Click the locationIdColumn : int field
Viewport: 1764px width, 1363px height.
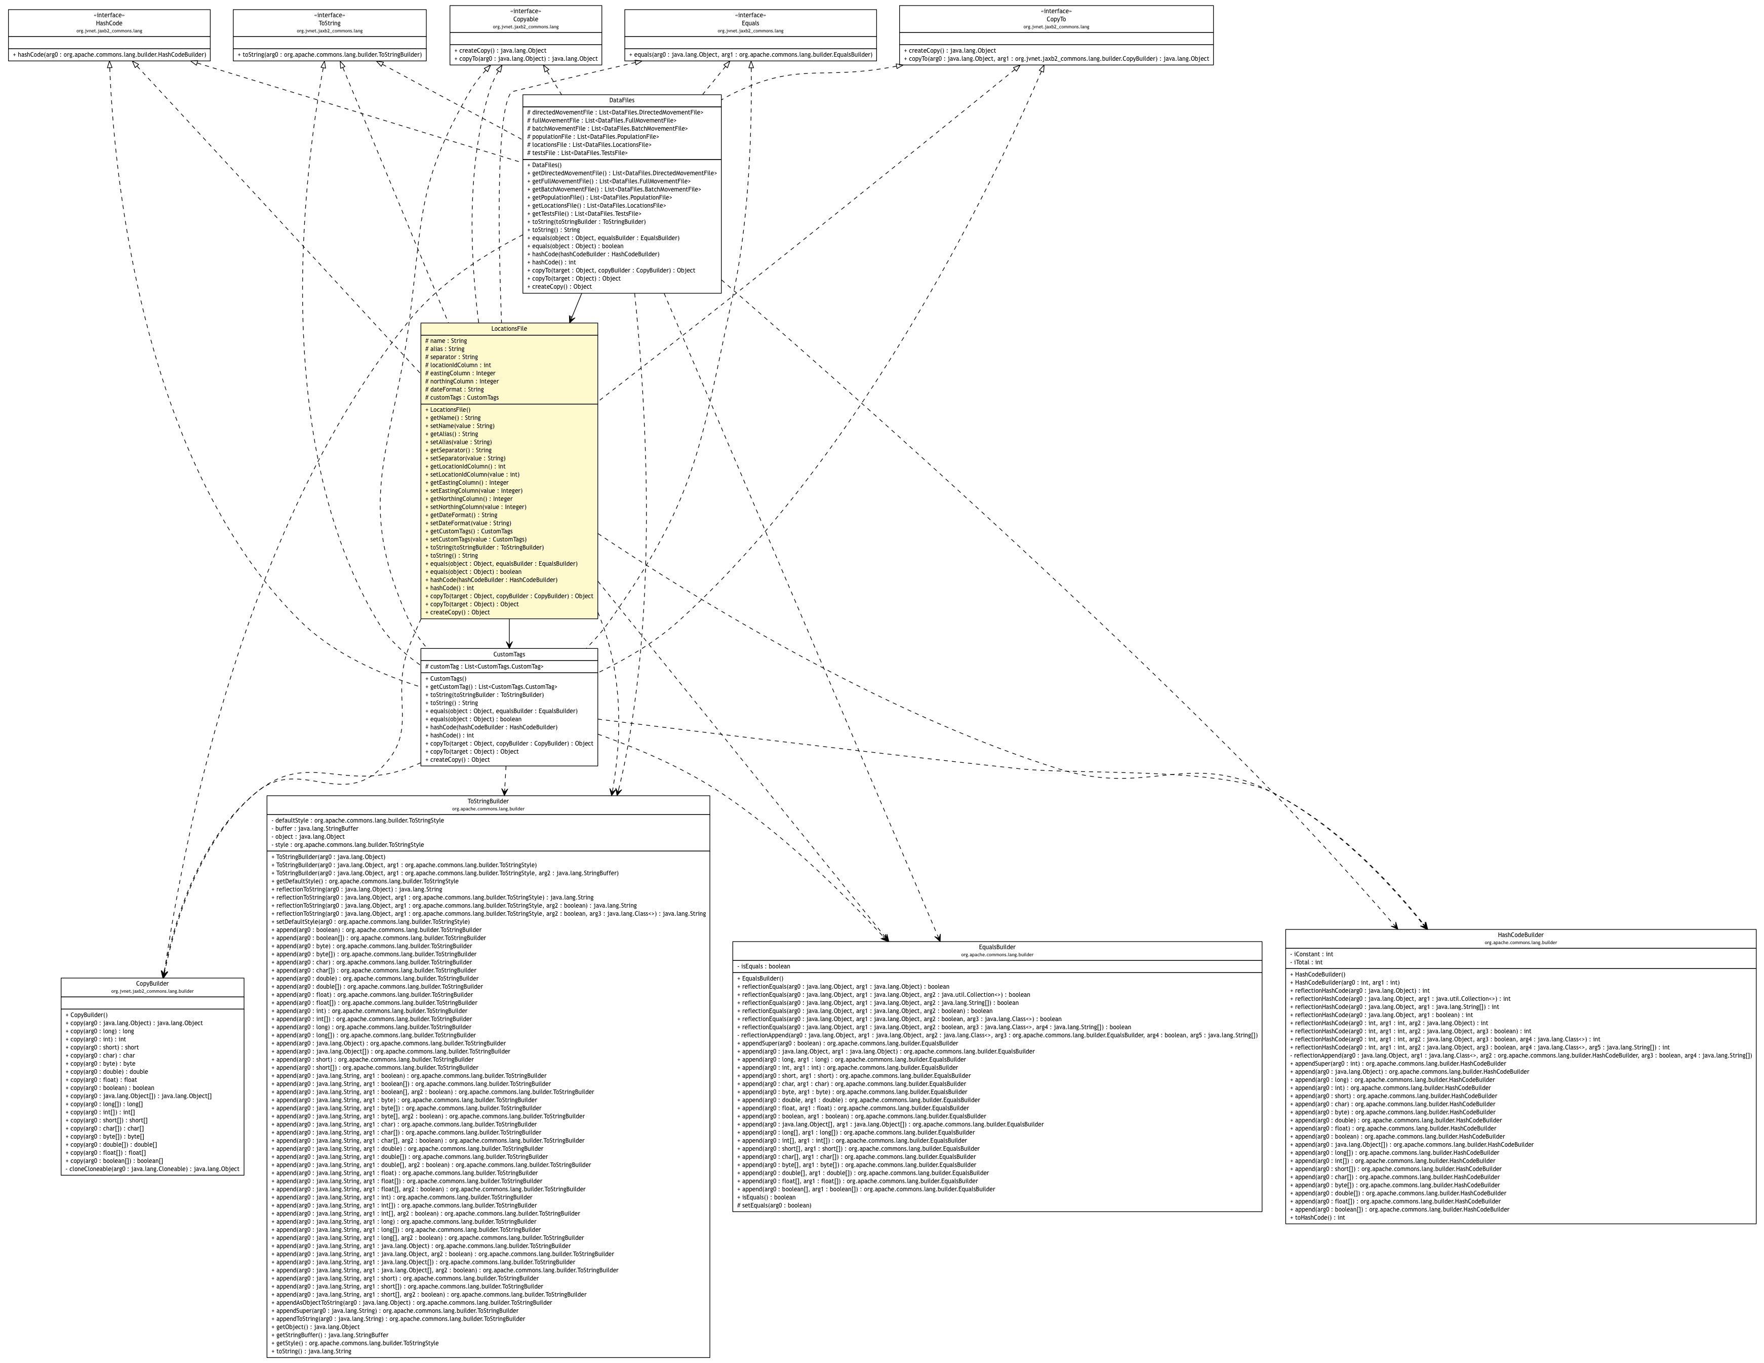(458, 365)
